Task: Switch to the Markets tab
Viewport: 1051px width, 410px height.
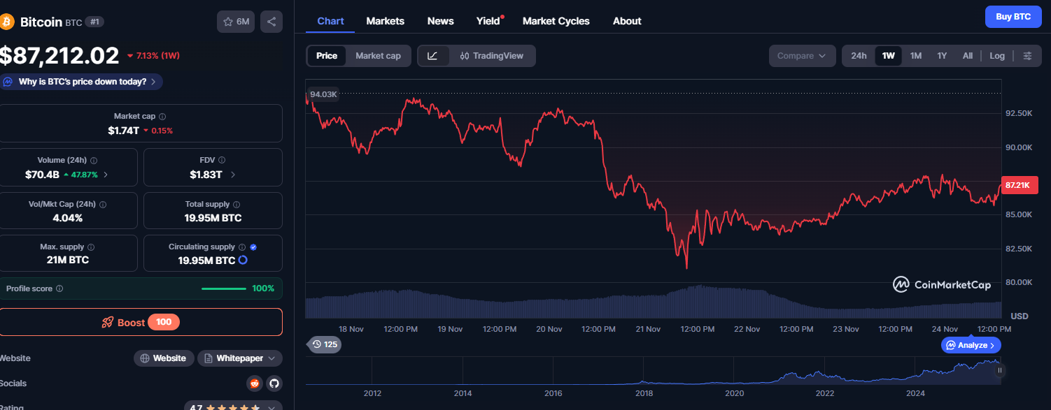Action: [385, 21]
